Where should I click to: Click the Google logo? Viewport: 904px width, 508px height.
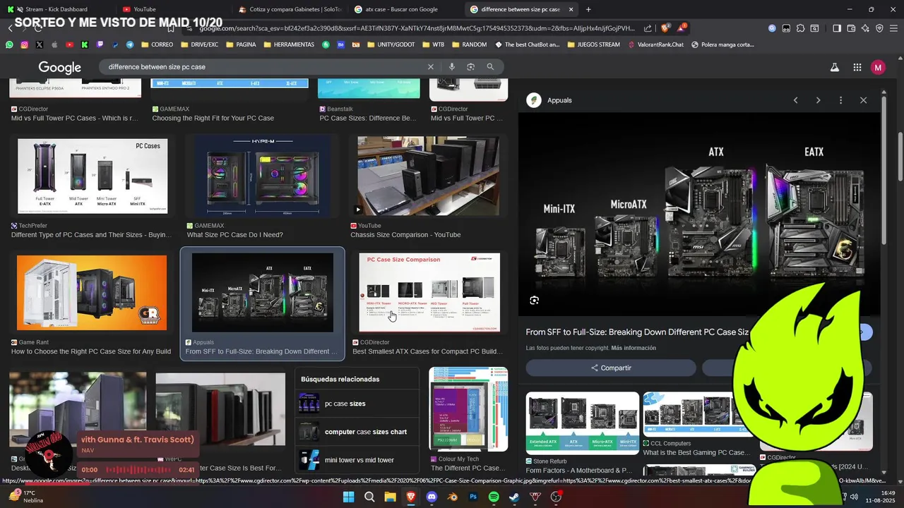coord(60,67)
